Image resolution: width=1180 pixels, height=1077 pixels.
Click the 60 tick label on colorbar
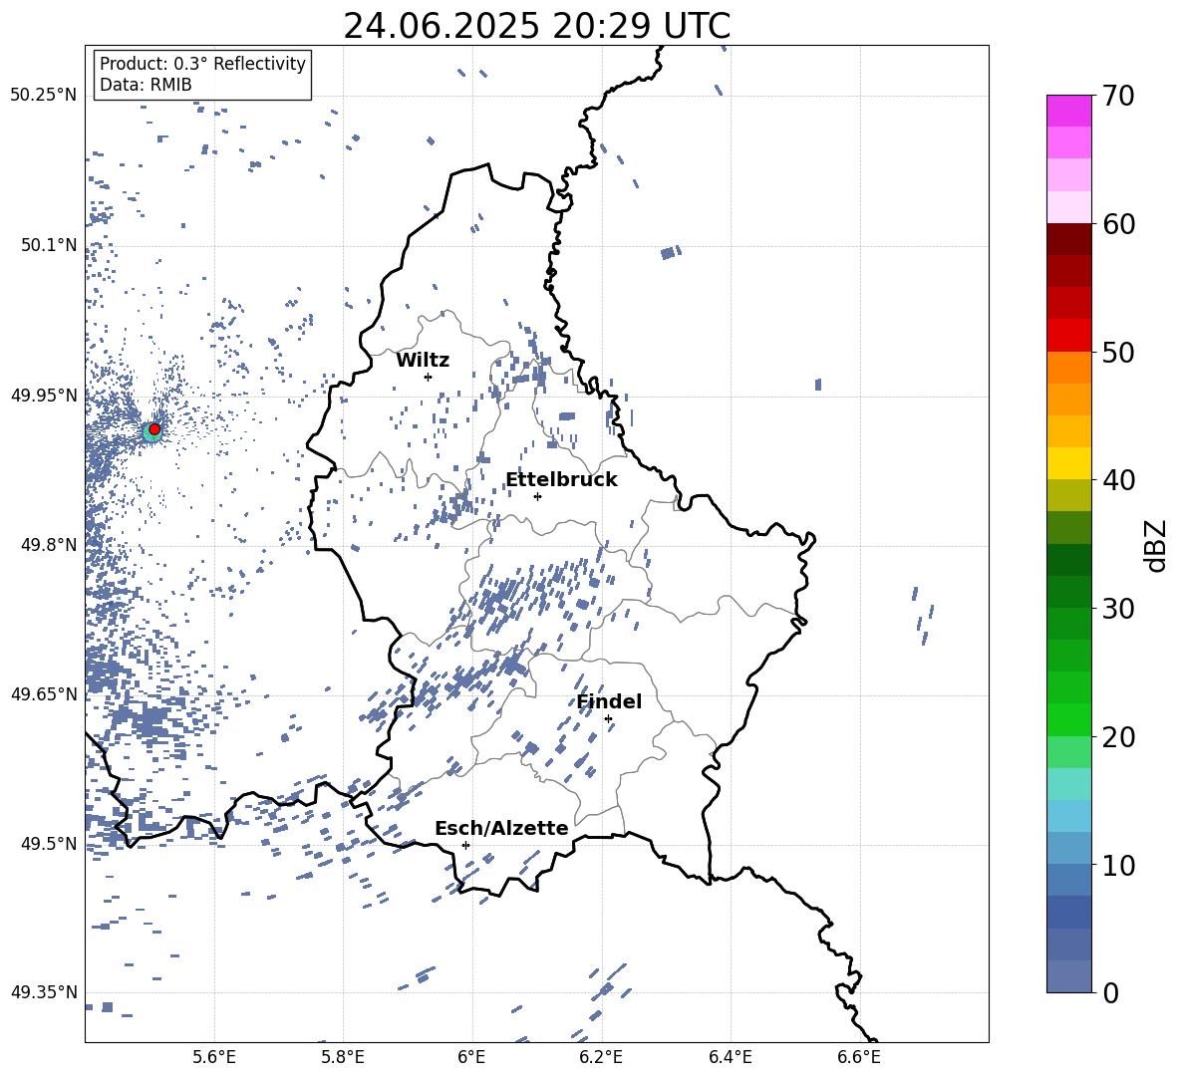tap(1117, 224)
